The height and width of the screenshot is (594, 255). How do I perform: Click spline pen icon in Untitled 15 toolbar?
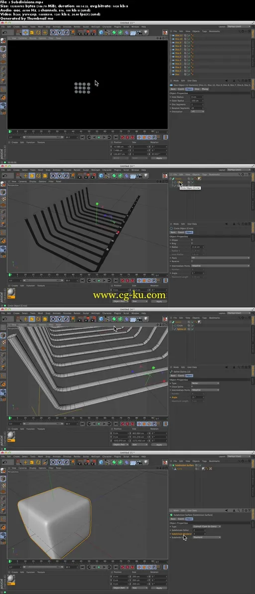108,462
